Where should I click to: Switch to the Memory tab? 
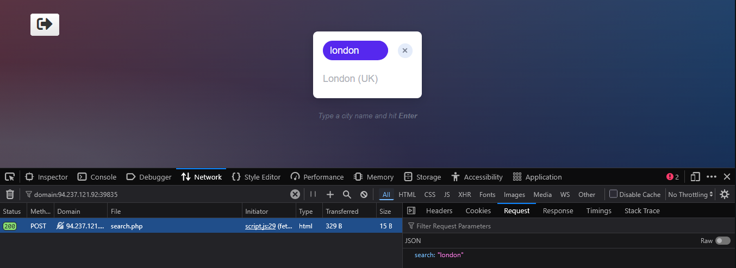(x=373, y=177)
